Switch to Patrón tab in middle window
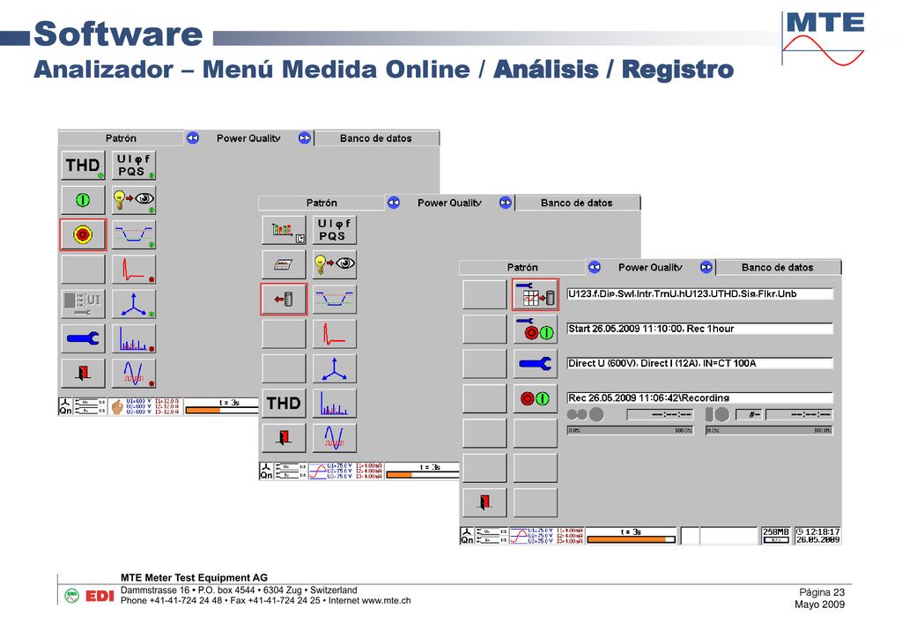The width and height of the screenshot is (902, 638). click(322, 203)
